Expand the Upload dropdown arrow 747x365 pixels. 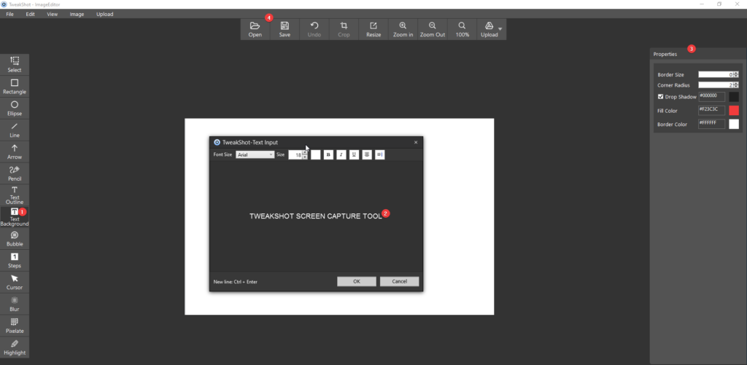click(500, 29)
